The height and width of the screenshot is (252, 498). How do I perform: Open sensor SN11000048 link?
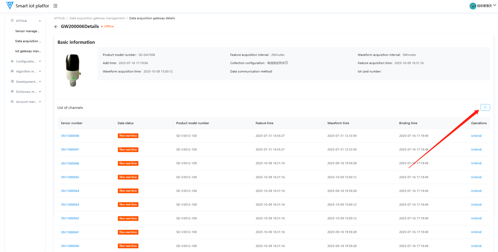pyautogui.click(x=70, y=136)
